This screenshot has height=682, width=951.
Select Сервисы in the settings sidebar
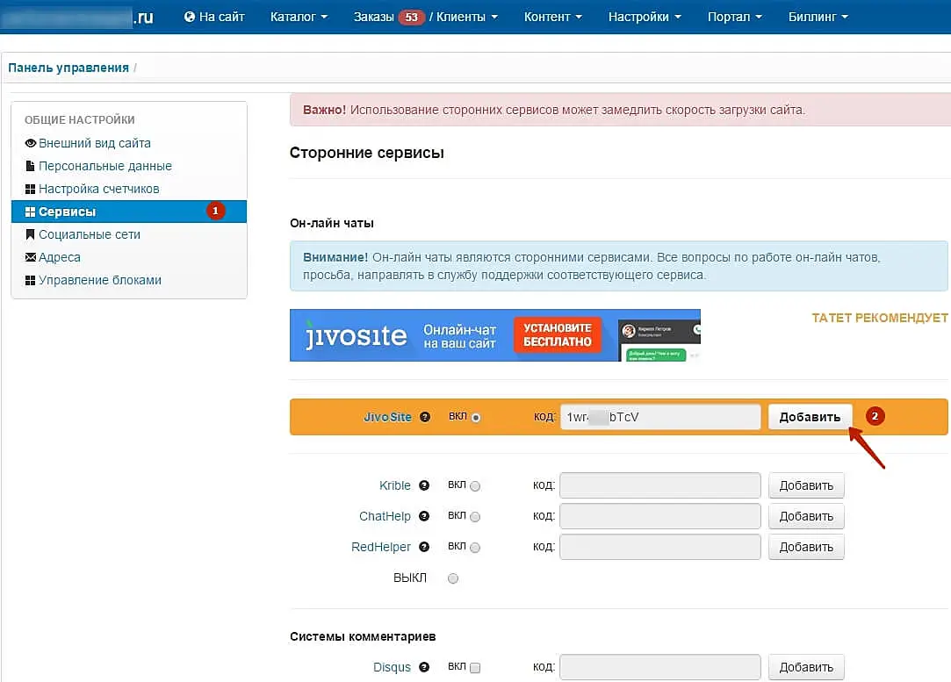(67, 212)
